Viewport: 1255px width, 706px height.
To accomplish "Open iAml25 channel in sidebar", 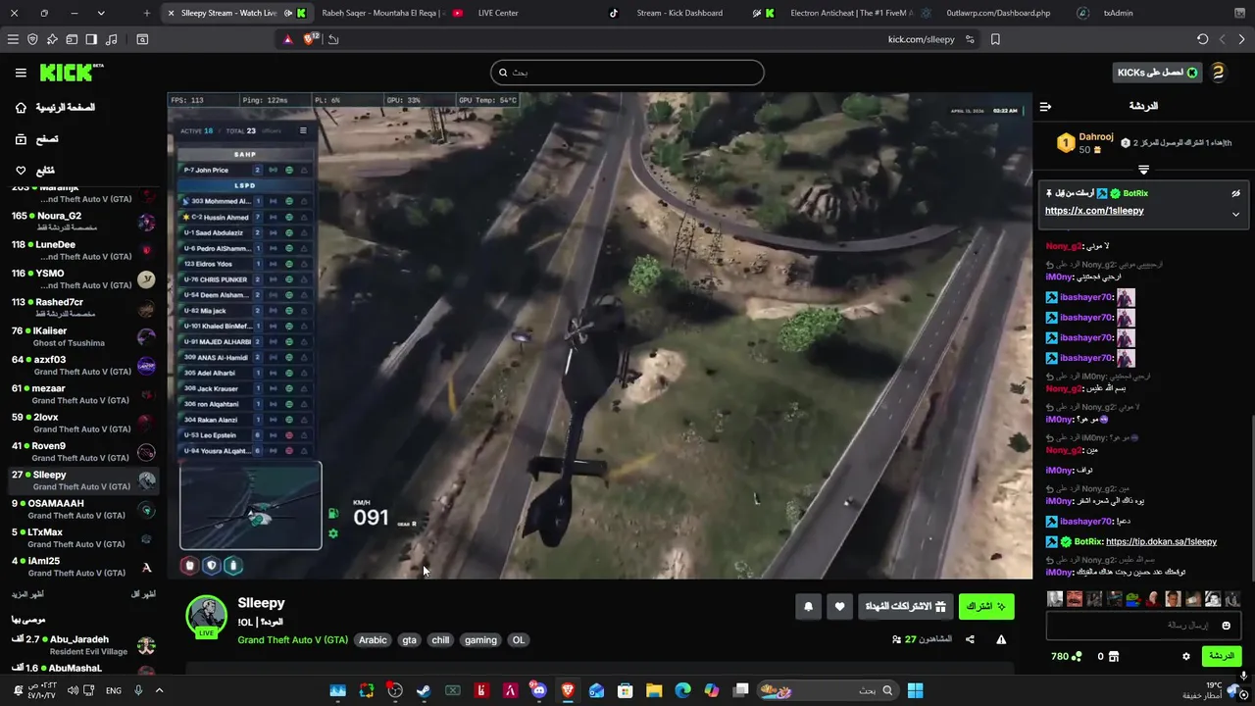I will click(83, 567).
